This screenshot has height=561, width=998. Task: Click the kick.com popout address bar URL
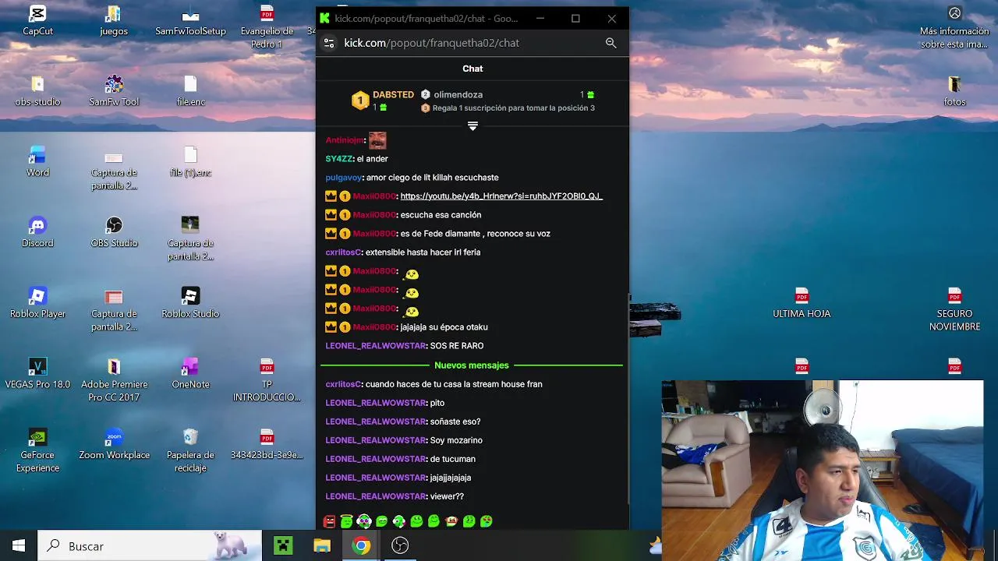coord(431,43)
